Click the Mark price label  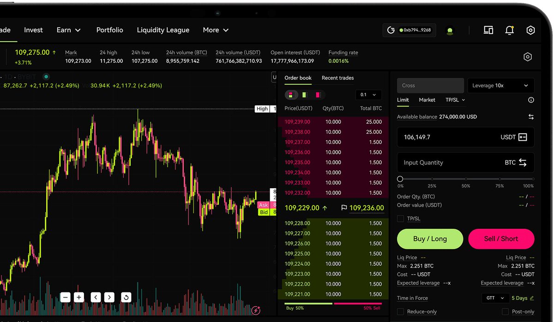pyautogui.click(x=71, y=53)
